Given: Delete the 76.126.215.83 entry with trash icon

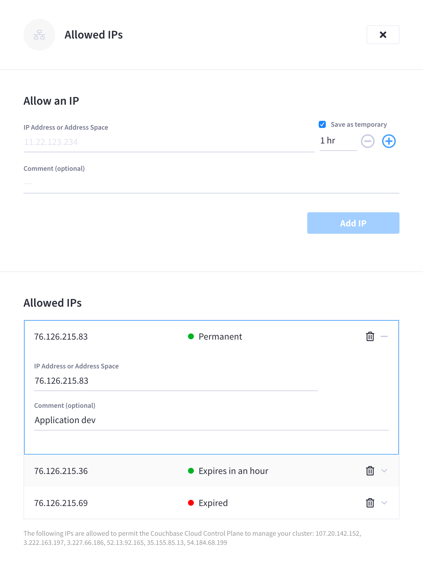Looking at the screenshot, I should tap(370, 336).
